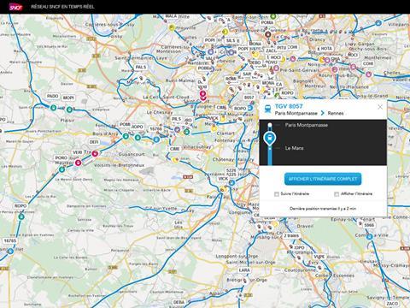Image resolution: width=410 pixels, height=308 pixels.
Task: Select the PADO train marker on map
Action: point(53,108)
